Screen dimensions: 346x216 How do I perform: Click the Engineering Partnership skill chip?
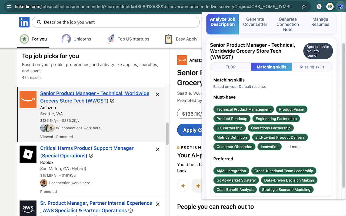point(276,119)
